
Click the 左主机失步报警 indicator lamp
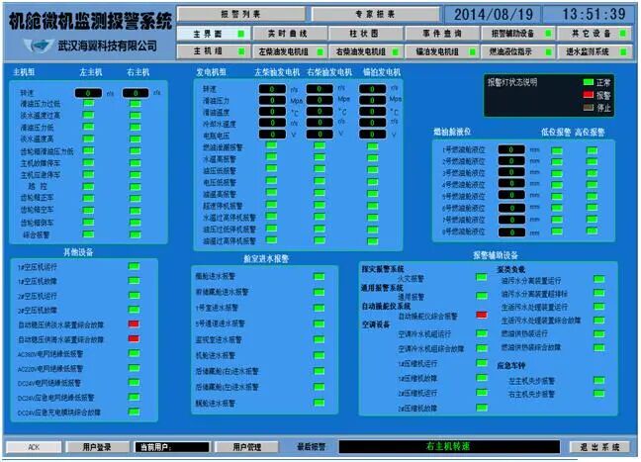(598, 381)
